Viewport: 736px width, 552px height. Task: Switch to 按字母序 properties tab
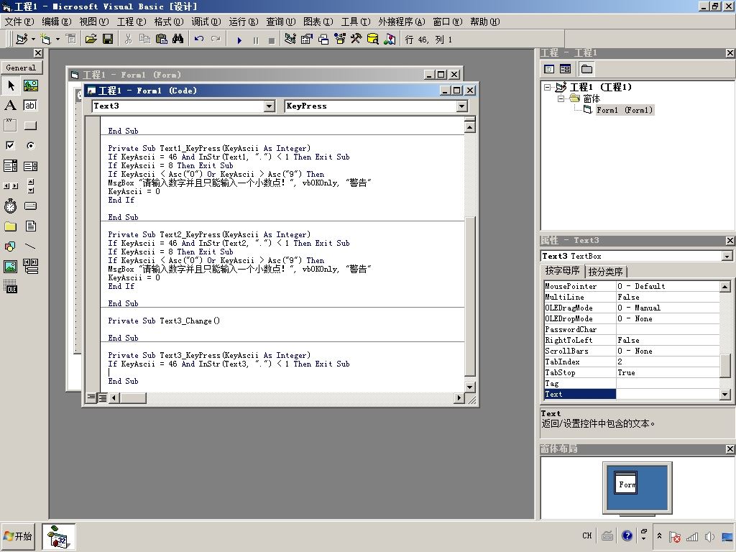562,271
